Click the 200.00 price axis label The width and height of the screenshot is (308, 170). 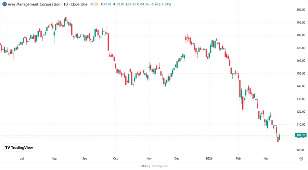(301, 10)
